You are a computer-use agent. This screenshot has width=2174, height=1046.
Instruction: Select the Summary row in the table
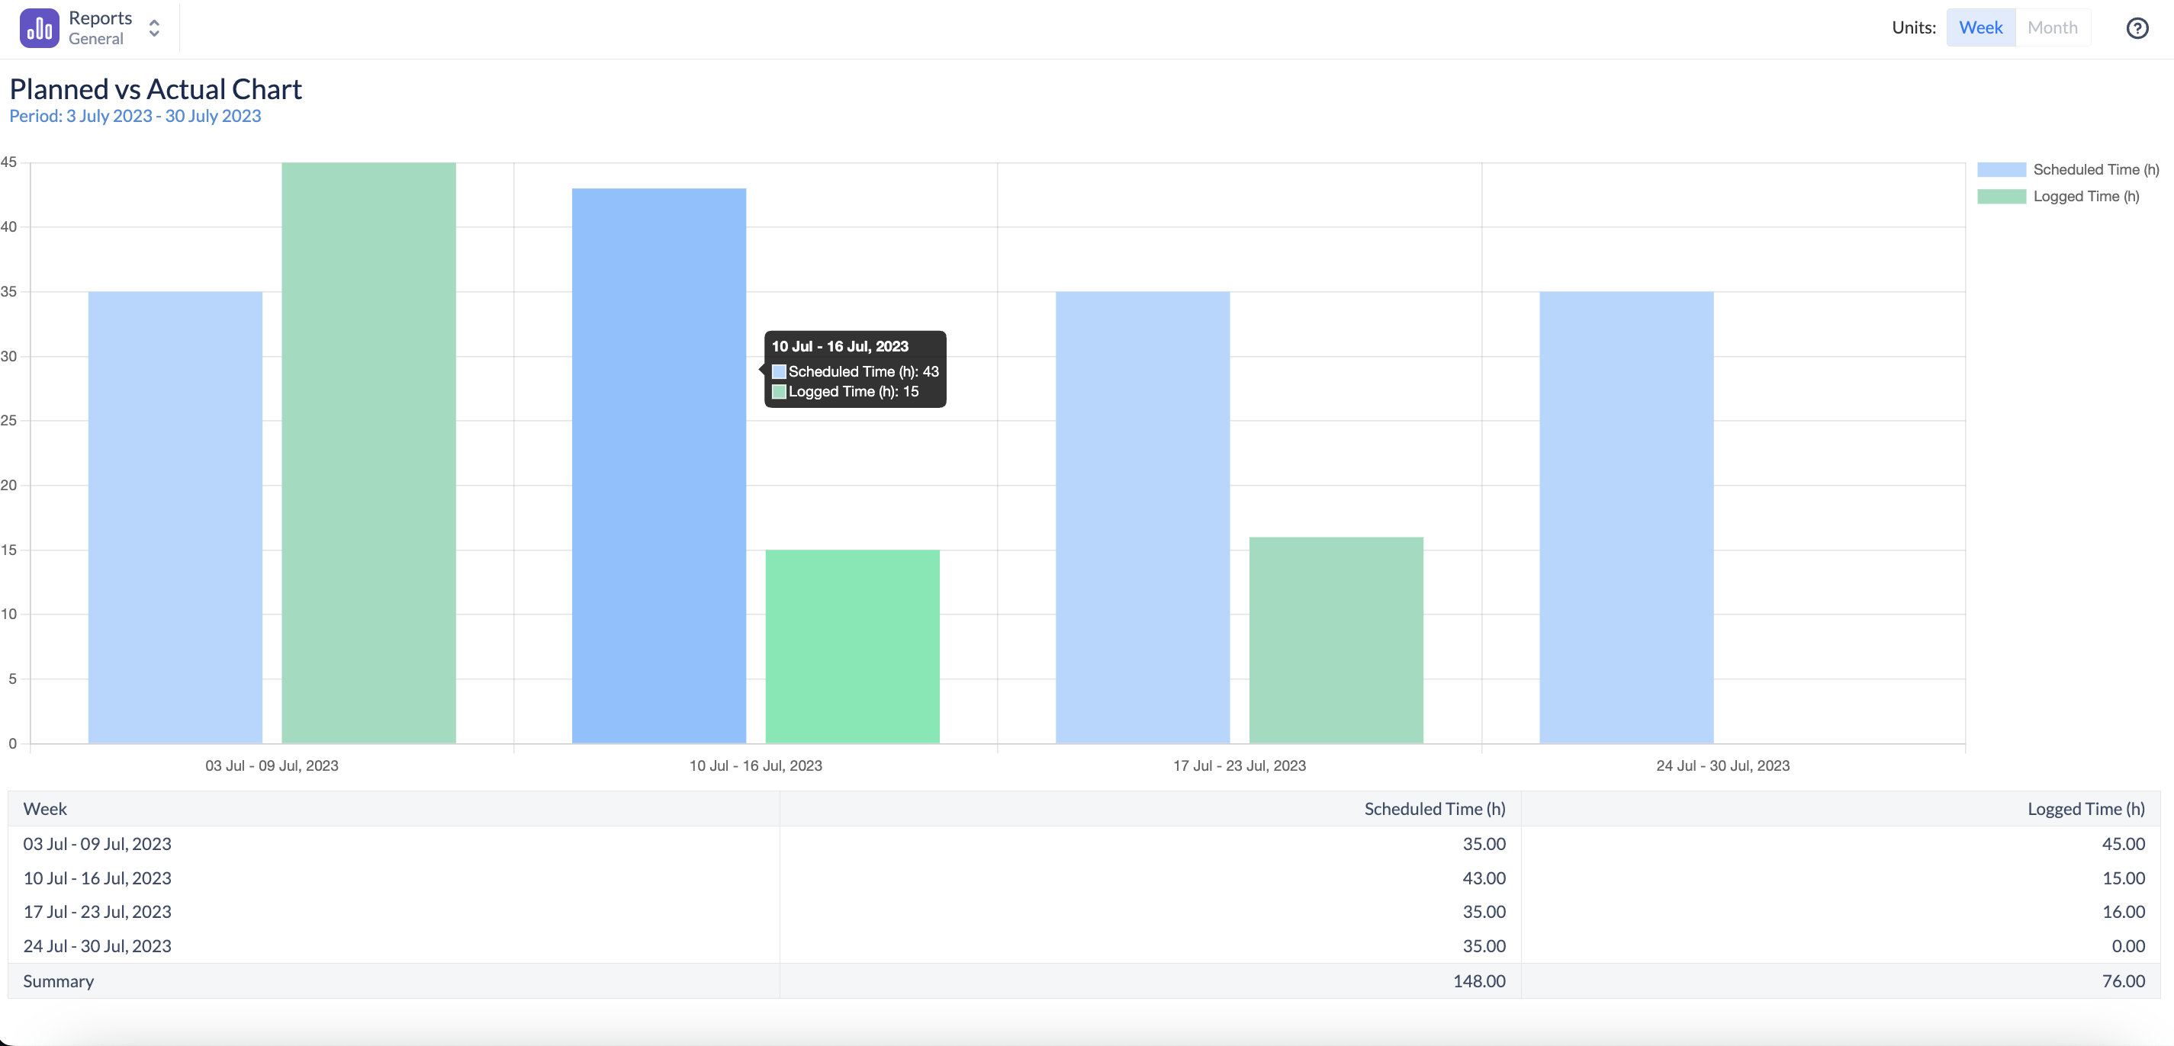pyautogui.click(x=59, y=981)
